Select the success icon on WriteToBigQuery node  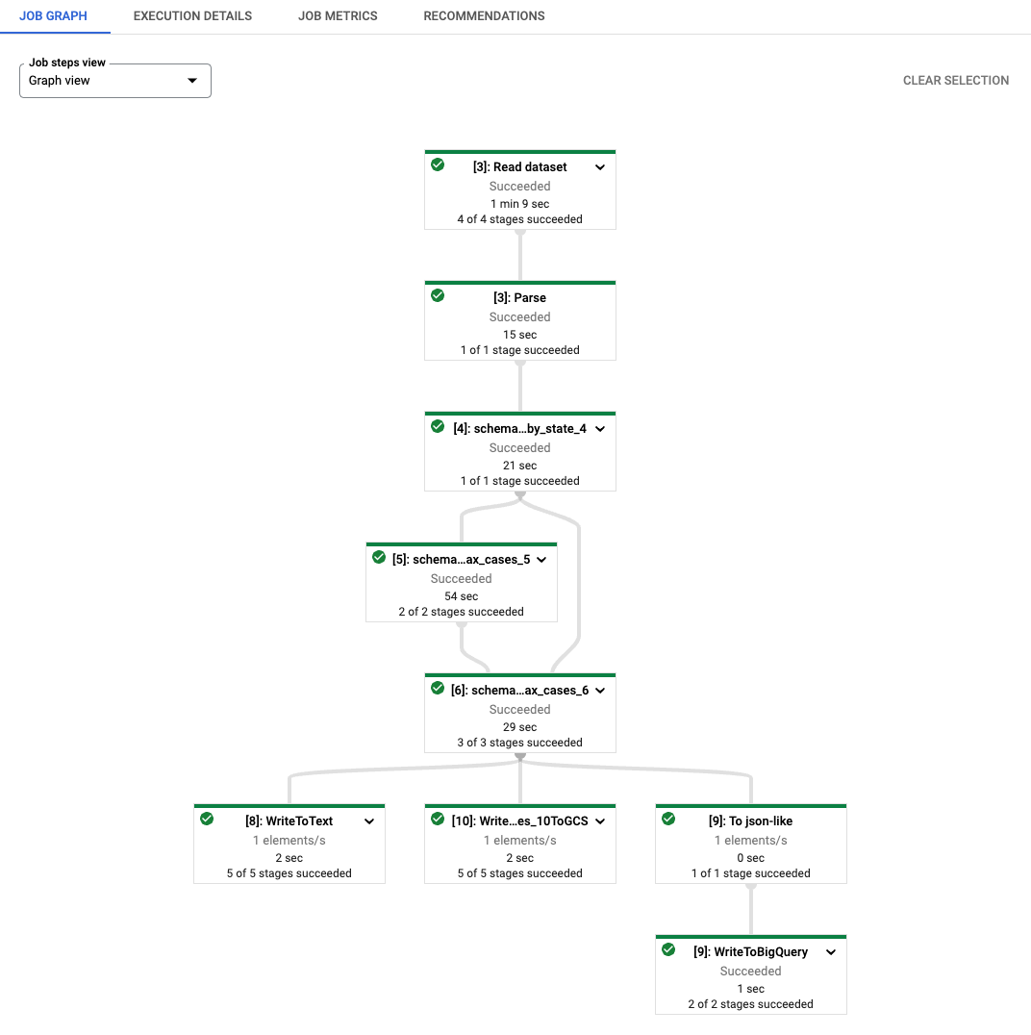tap(668, 949)
